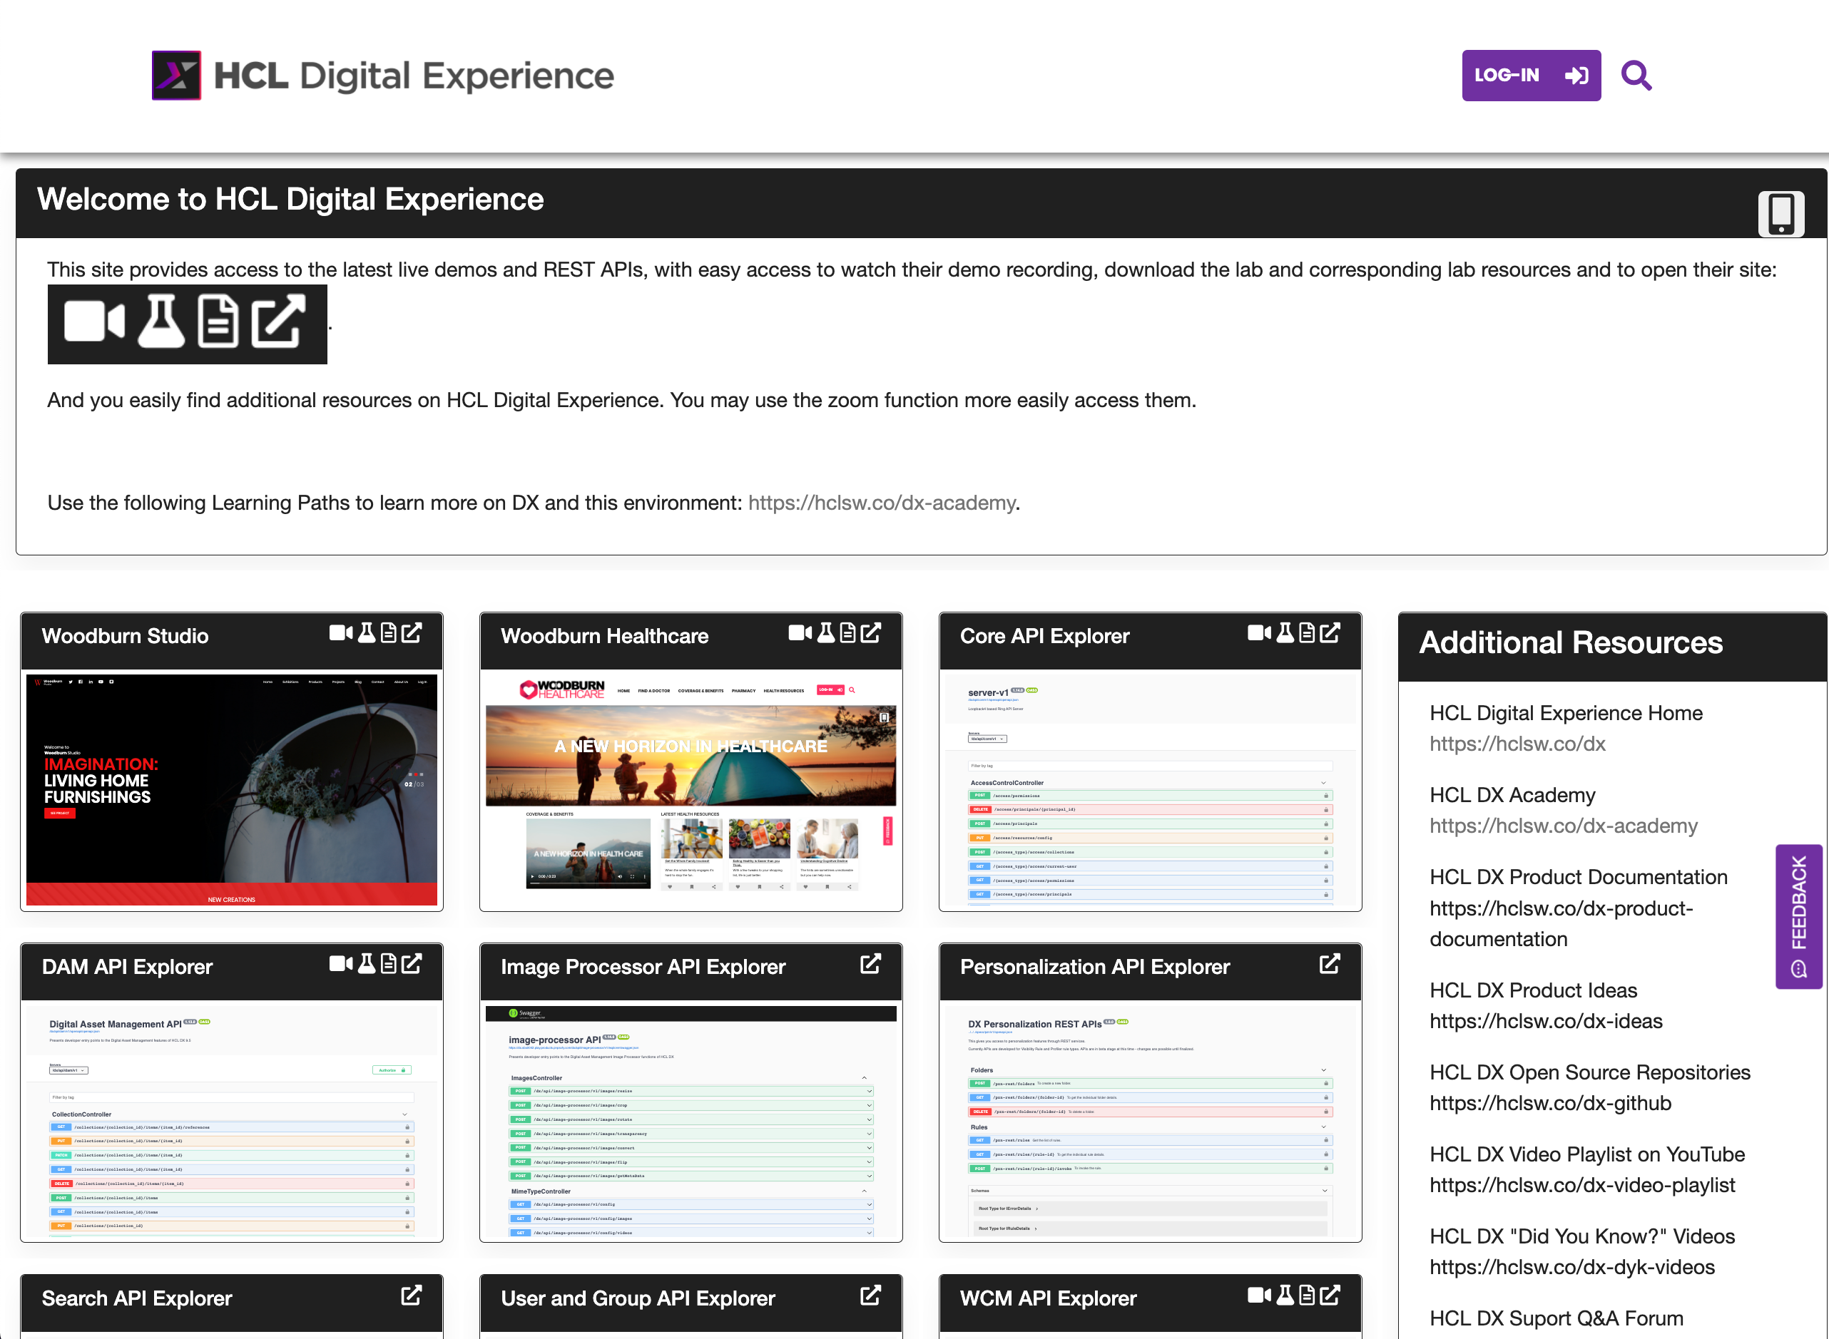The image size is (1829, 1339).
Task: Click the Core API Explorer card title
Action: coord(1044,636)
